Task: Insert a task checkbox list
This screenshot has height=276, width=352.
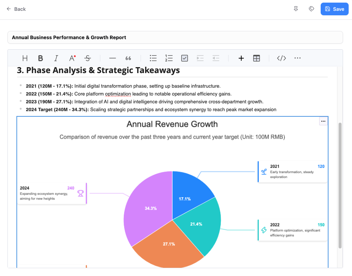Action: click(x=185, y=58)
